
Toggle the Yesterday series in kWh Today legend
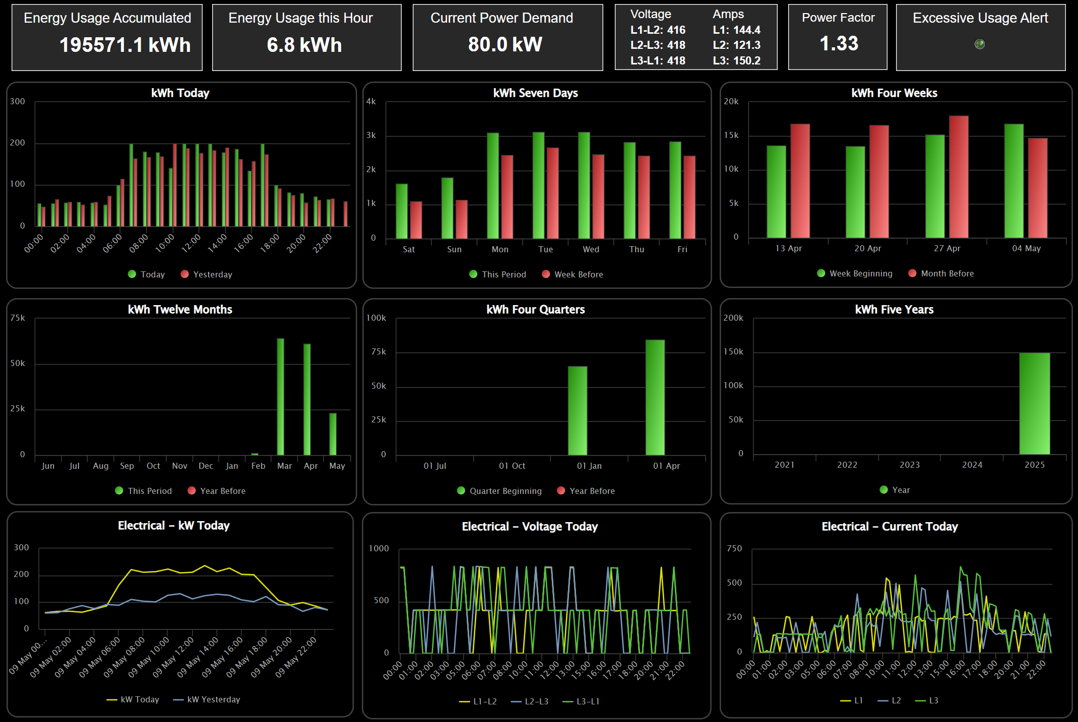(206, 274)
